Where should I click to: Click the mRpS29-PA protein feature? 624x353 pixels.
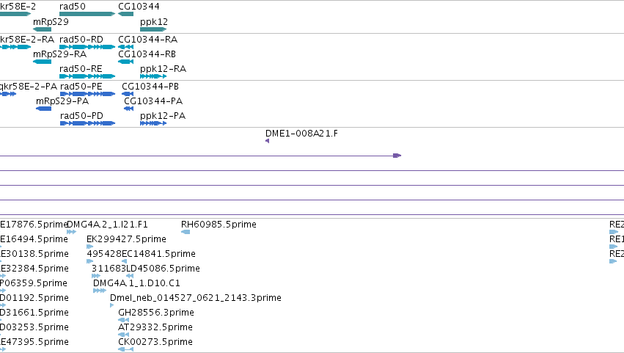[44, 109]
